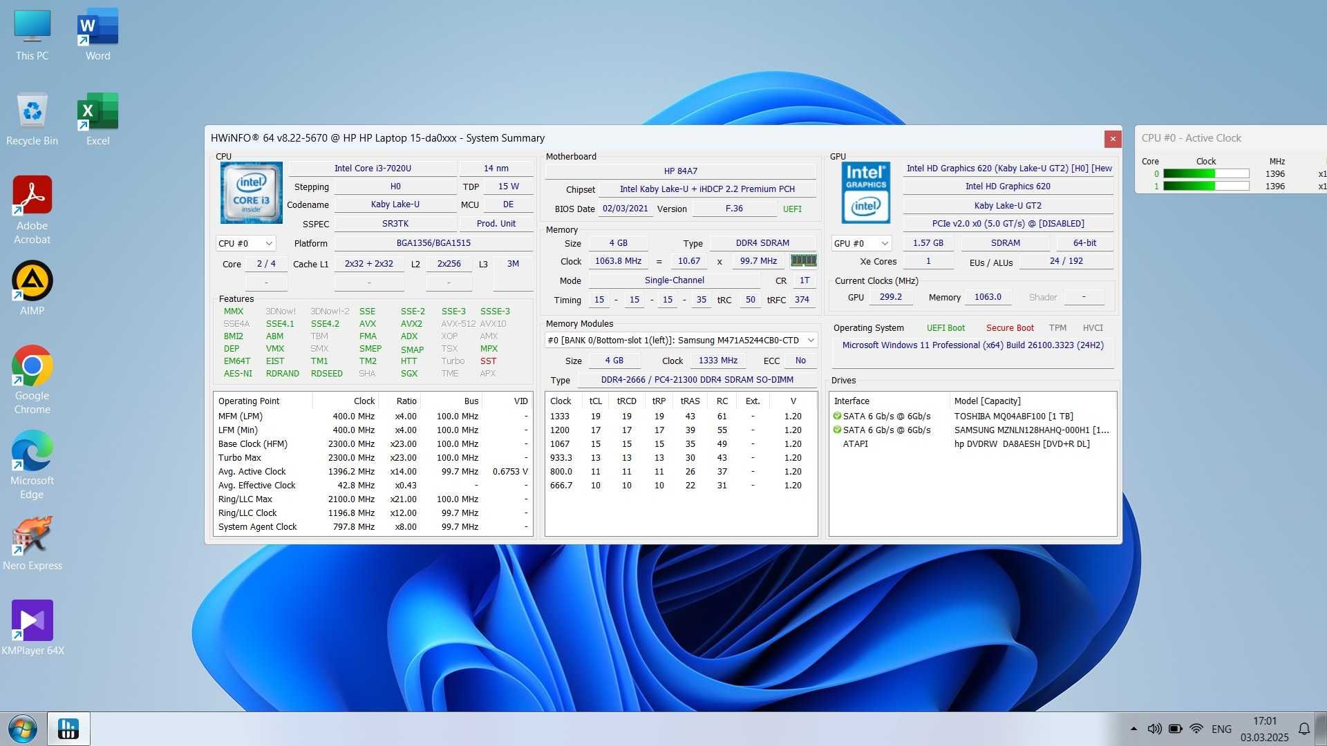Click the battery tray icon

pos(1175,729)
